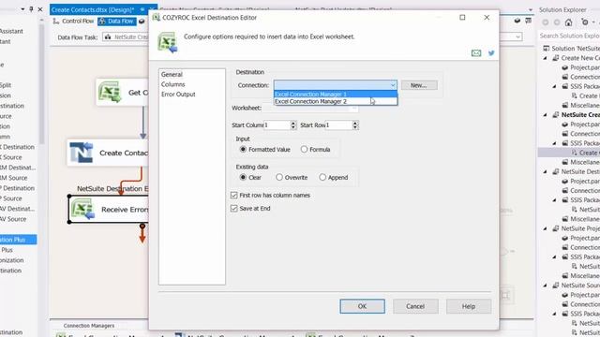Select the Create Contact NetSuite component icon

point(82,153)
